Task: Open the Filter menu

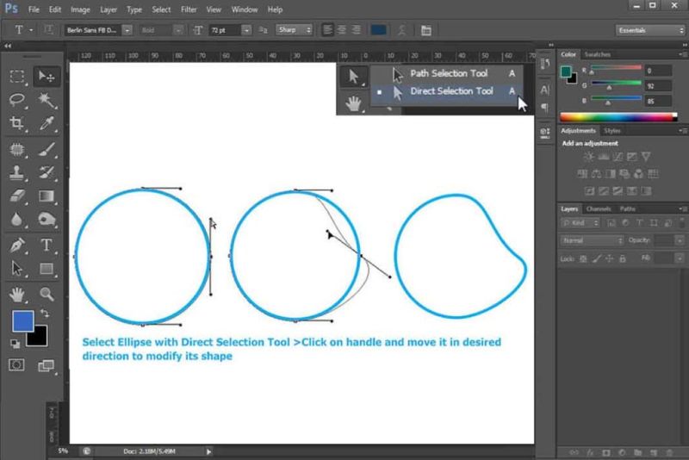Action: [189, 9]
